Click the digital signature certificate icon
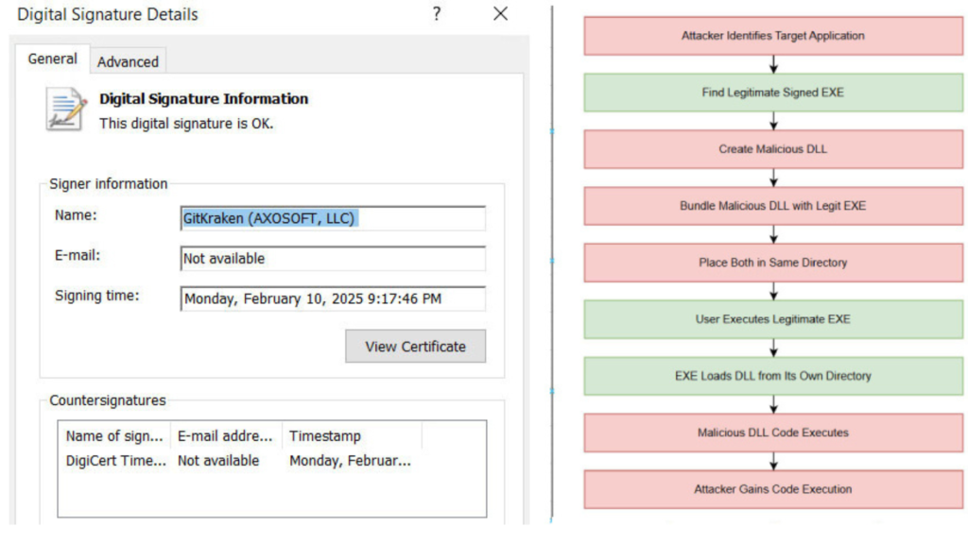 pyautogui.click(x=66, y=109)
